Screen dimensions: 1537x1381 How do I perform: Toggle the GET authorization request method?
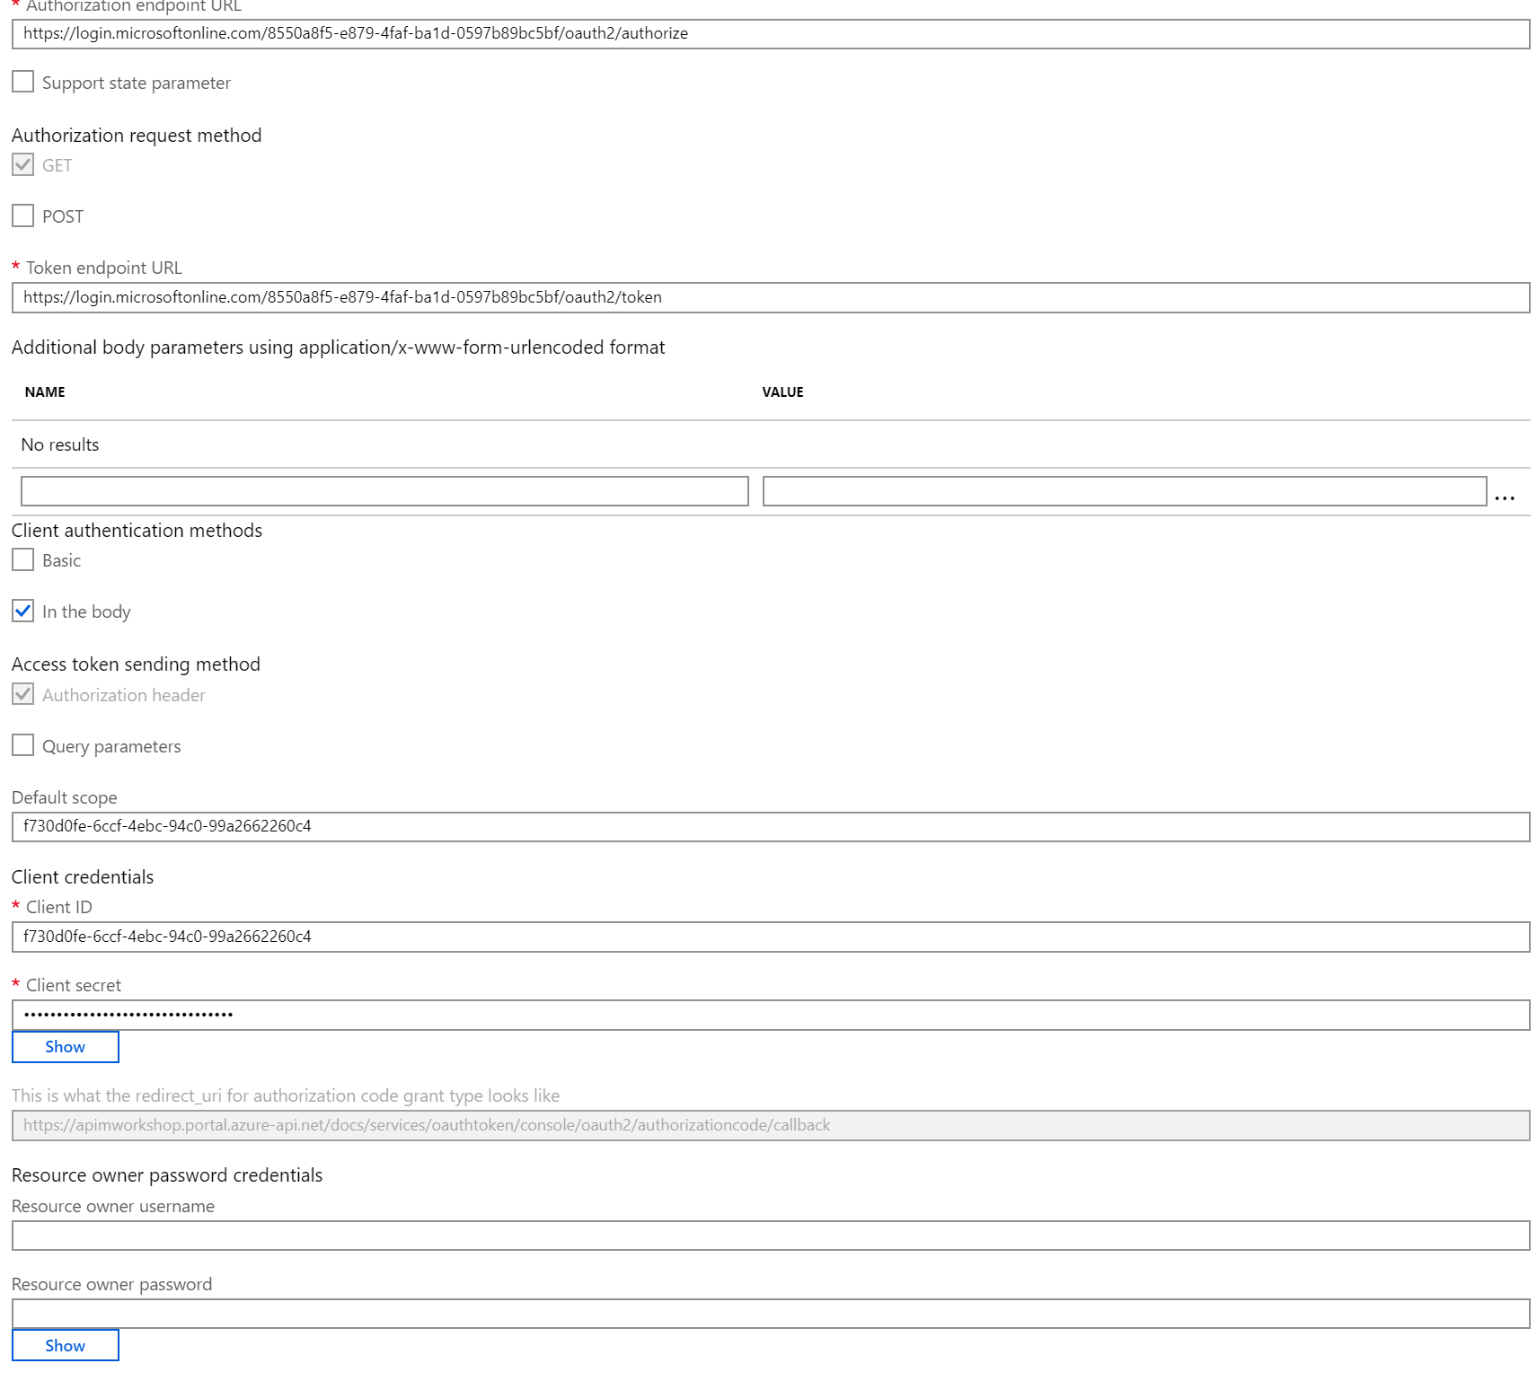click(22, 164)
